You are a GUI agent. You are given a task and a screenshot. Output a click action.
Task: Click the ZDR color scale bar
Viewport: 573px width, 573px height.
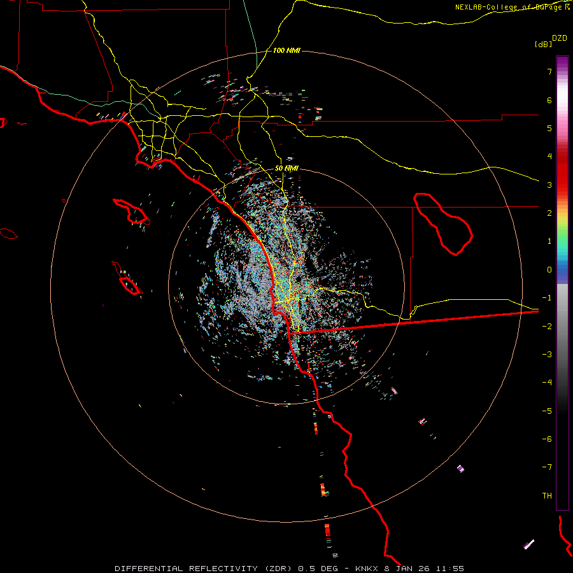click(562, 283)
